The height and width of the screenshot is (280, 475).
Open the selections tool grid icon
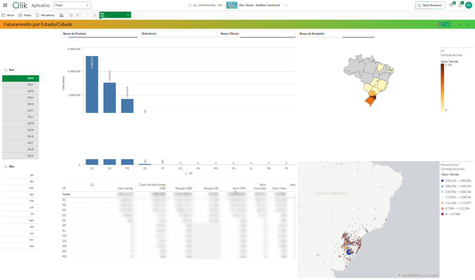coord(61,15)
